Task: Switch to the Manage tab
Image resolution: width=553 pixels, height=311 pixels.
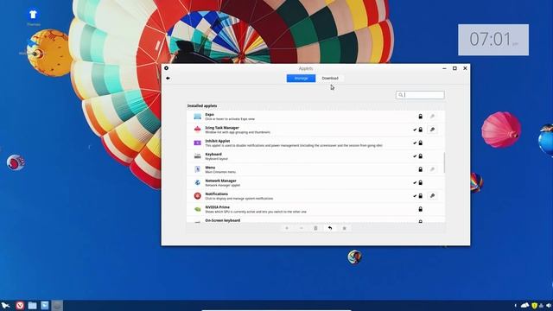Action: click(301, 79)
